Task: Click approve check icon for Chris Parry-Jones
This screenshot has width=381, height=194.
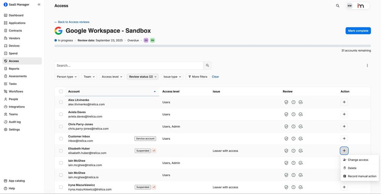Action: click(x=301, y=126)
